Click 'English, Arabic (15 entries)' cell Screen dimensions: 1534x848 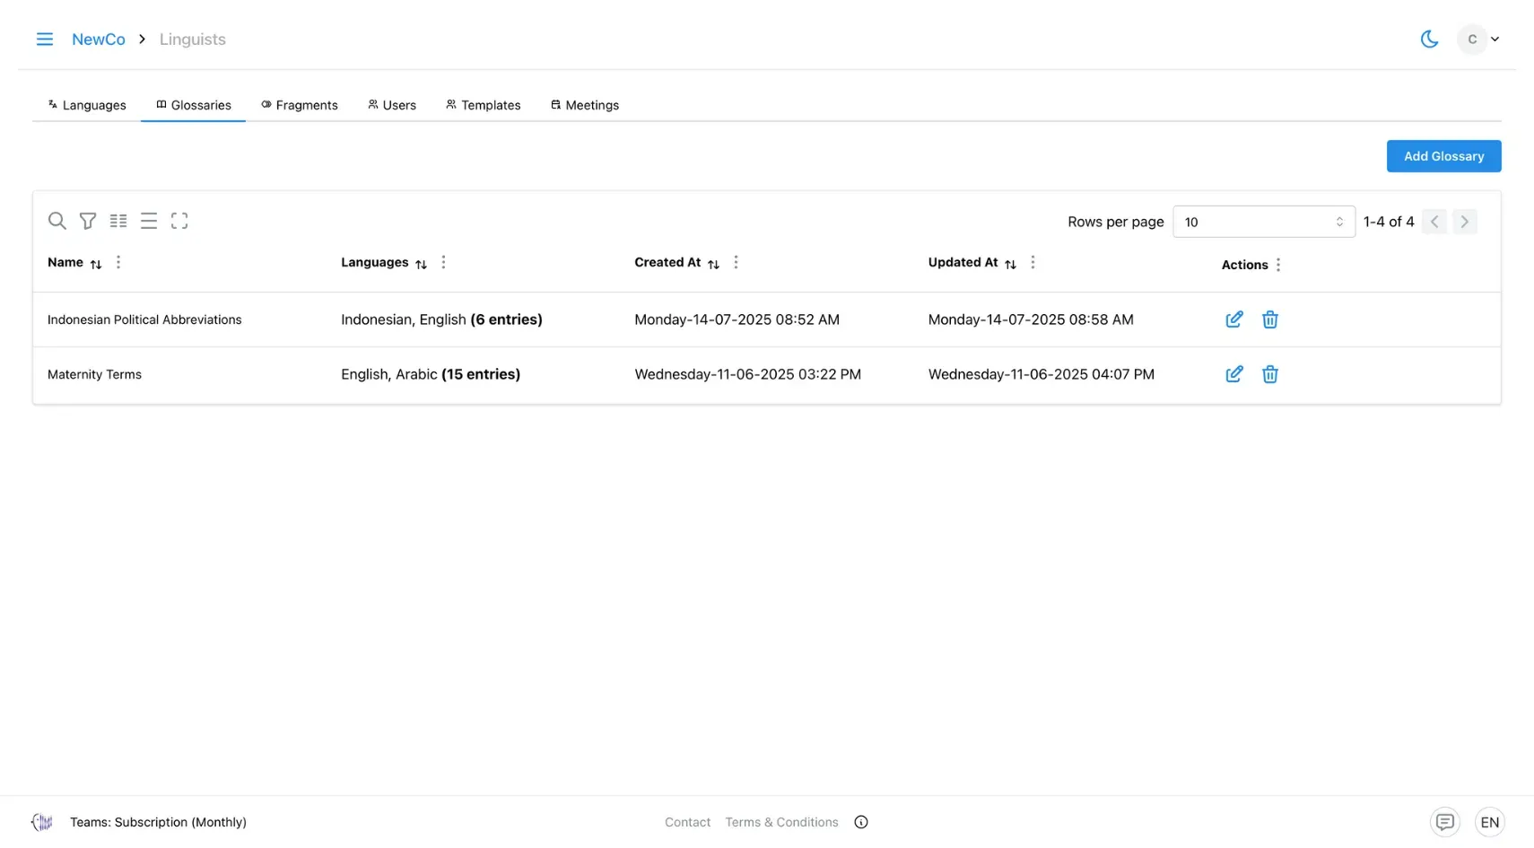(431, 374)
